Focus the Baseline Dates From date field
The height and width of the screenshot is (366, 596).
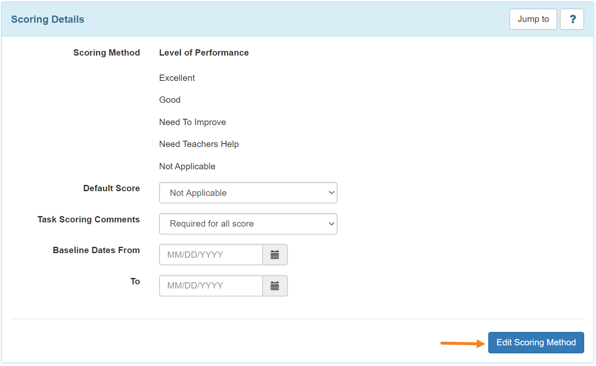[211, 255]
